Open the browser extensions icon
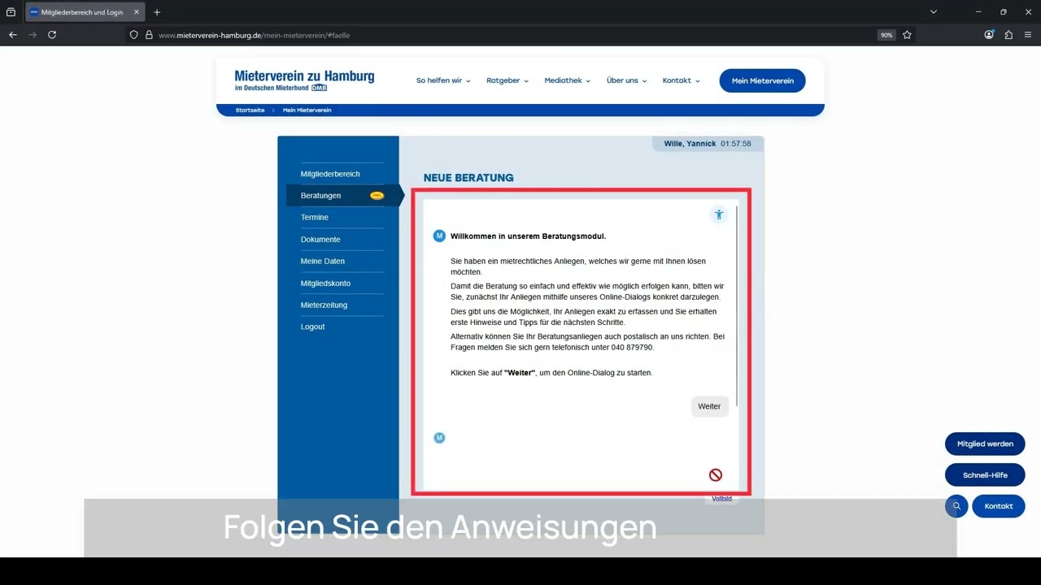Image resolution: width=1041 pixels, height=585 pixels. [1008, 35]
